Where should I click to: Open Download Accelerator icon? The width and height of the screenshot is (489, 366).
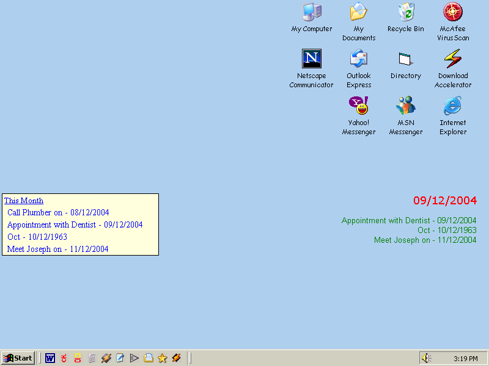453,59
